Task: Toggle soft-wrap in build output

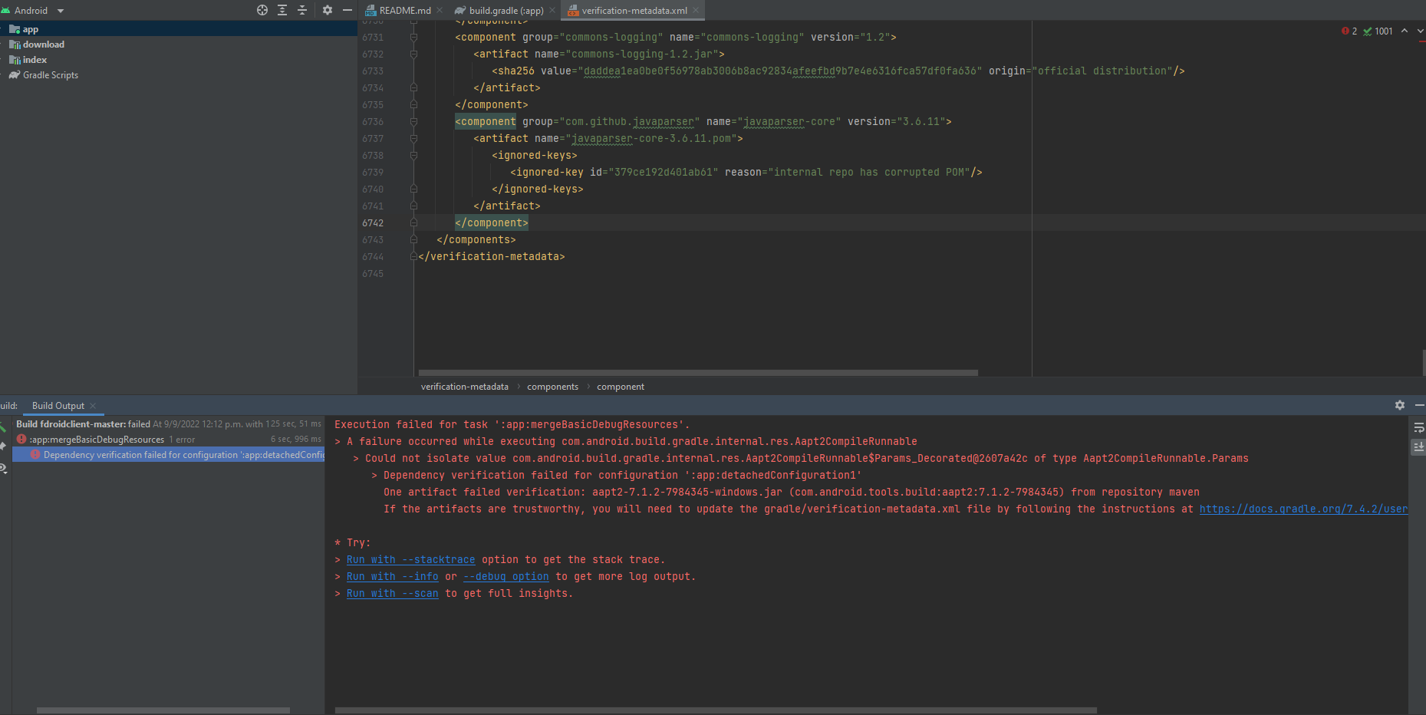Action: (1418, 428)
